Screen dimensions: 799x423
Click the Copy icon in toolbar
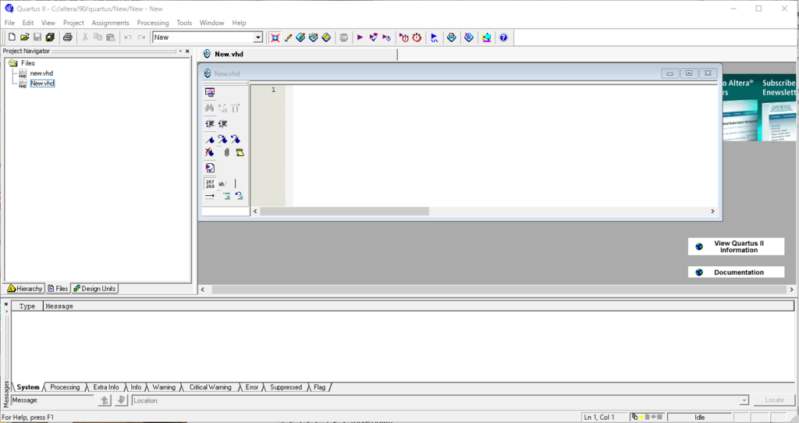click(98, 37)
